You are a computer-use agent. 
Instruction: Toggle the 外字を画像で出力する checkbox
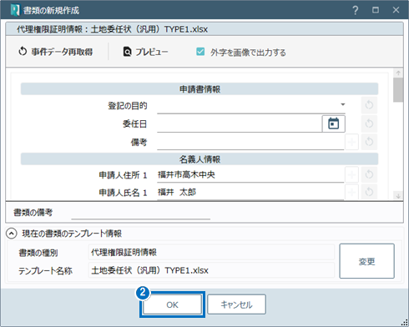click(x=200, y=52)
